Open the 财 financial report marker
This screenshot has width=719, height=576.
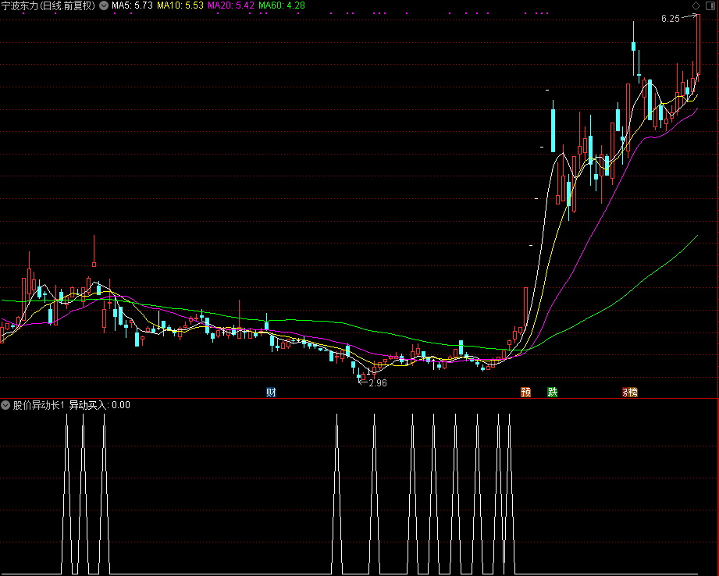[271, 392]
